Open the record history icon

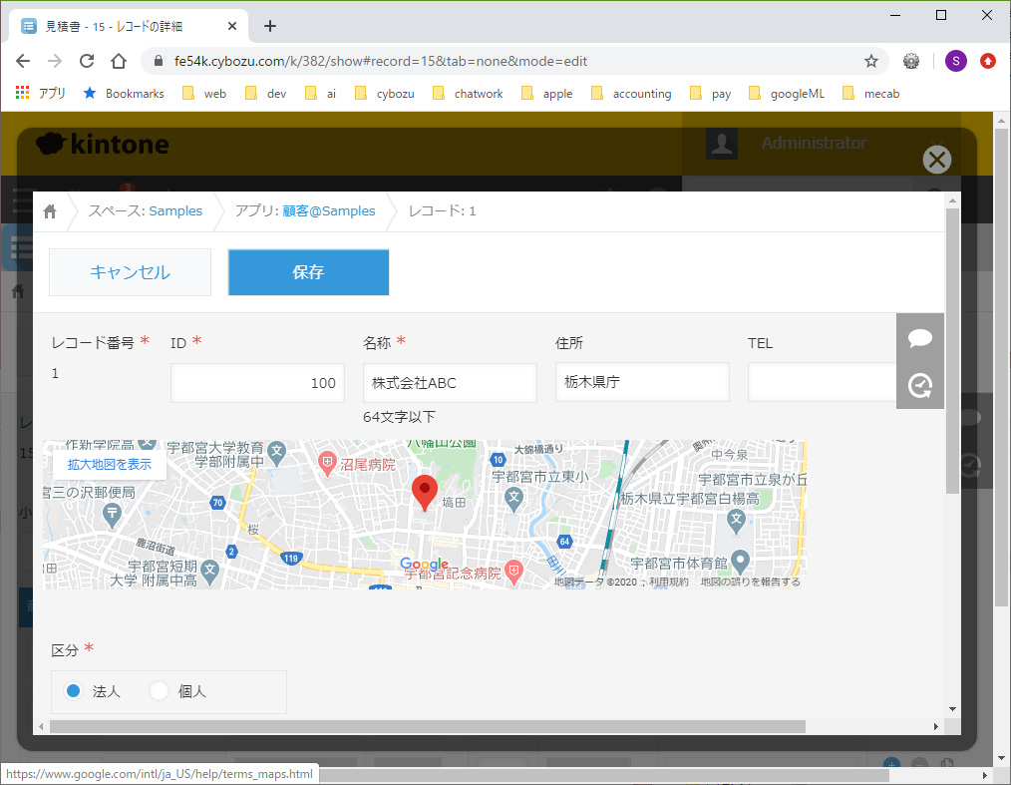click(920, 386)
